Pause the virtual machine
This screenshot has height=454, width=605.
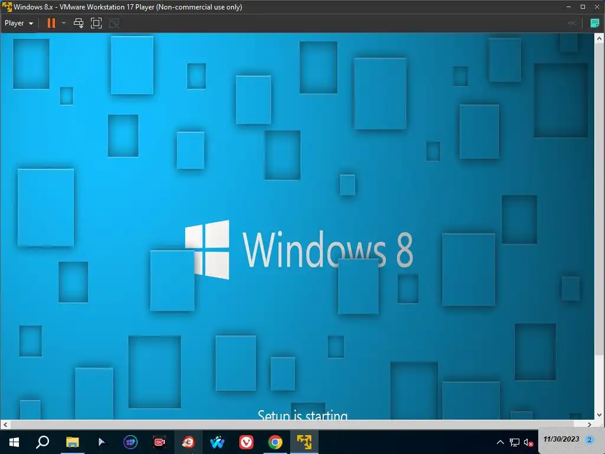tap(51, 23)
